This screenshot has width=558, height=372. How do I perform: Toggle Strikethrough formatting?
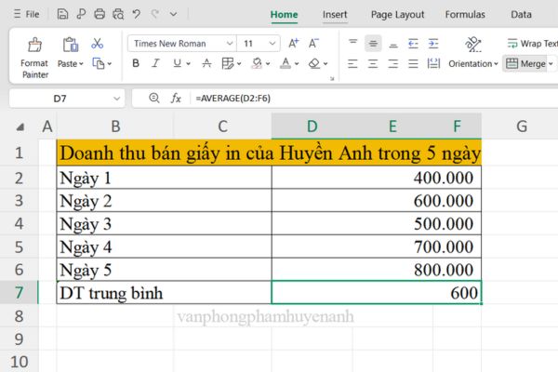click(206, 63)
